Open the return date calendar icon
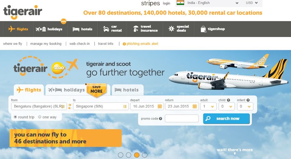Image resolution: width=291 pixels, height=159 pixels. 195,106
